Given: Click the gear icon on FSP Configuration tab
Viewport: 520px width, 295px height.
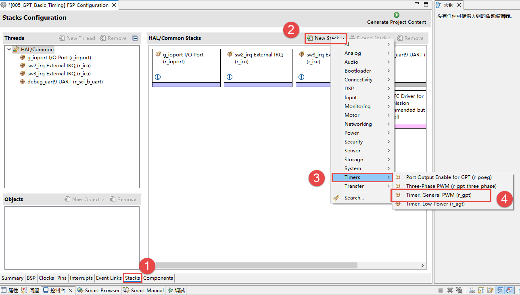Looking at the screenshot, I should tap(4, 5).
